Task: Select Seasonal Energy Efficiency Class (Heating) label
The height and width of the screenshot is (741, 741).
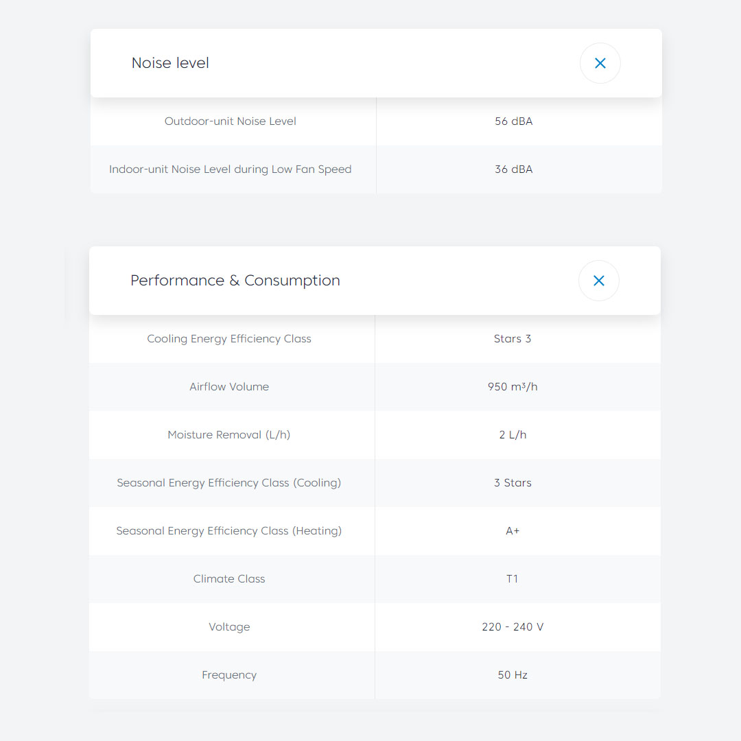Action: click(229, 531)
